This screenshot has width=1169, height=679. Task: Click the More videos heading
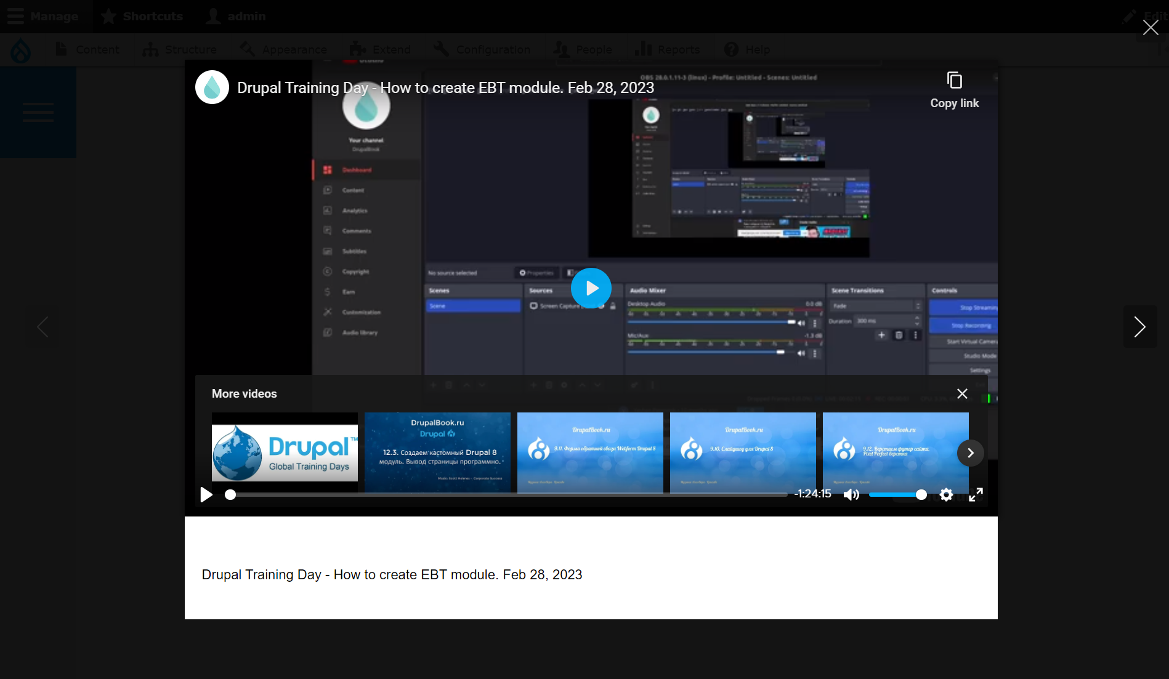point(245,394)
